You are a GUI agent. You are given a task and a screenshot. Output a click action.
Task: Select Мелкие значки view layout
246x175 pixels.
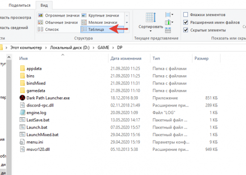tap(99, 22)
